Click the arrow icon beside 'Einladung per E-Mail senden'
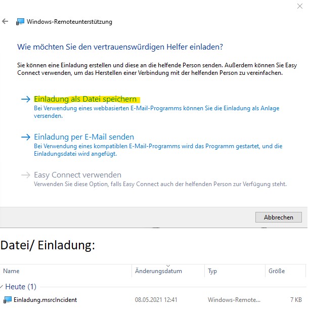310x309 pixels. pyautogui.click(x=25, y=137)
